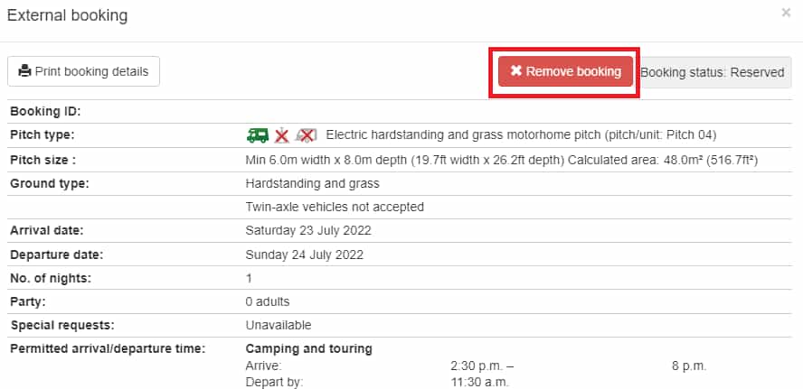Click the Electric hardstanding motorhome pitch description
Viewport: 803px width, 389px height.
point(521,135)
